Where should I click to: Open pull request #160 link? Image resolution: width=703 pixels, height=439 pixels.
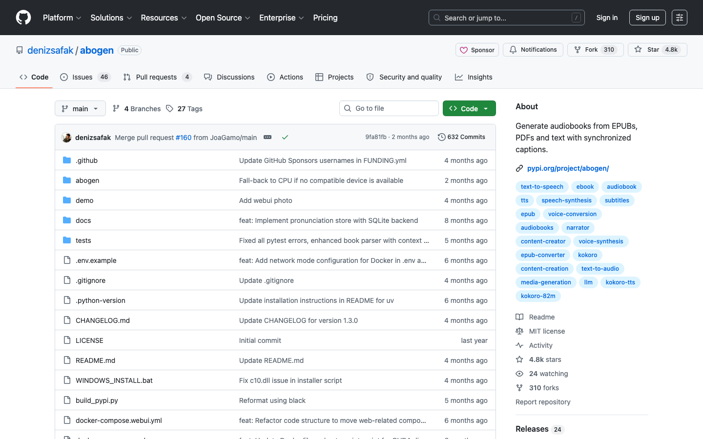184,138
